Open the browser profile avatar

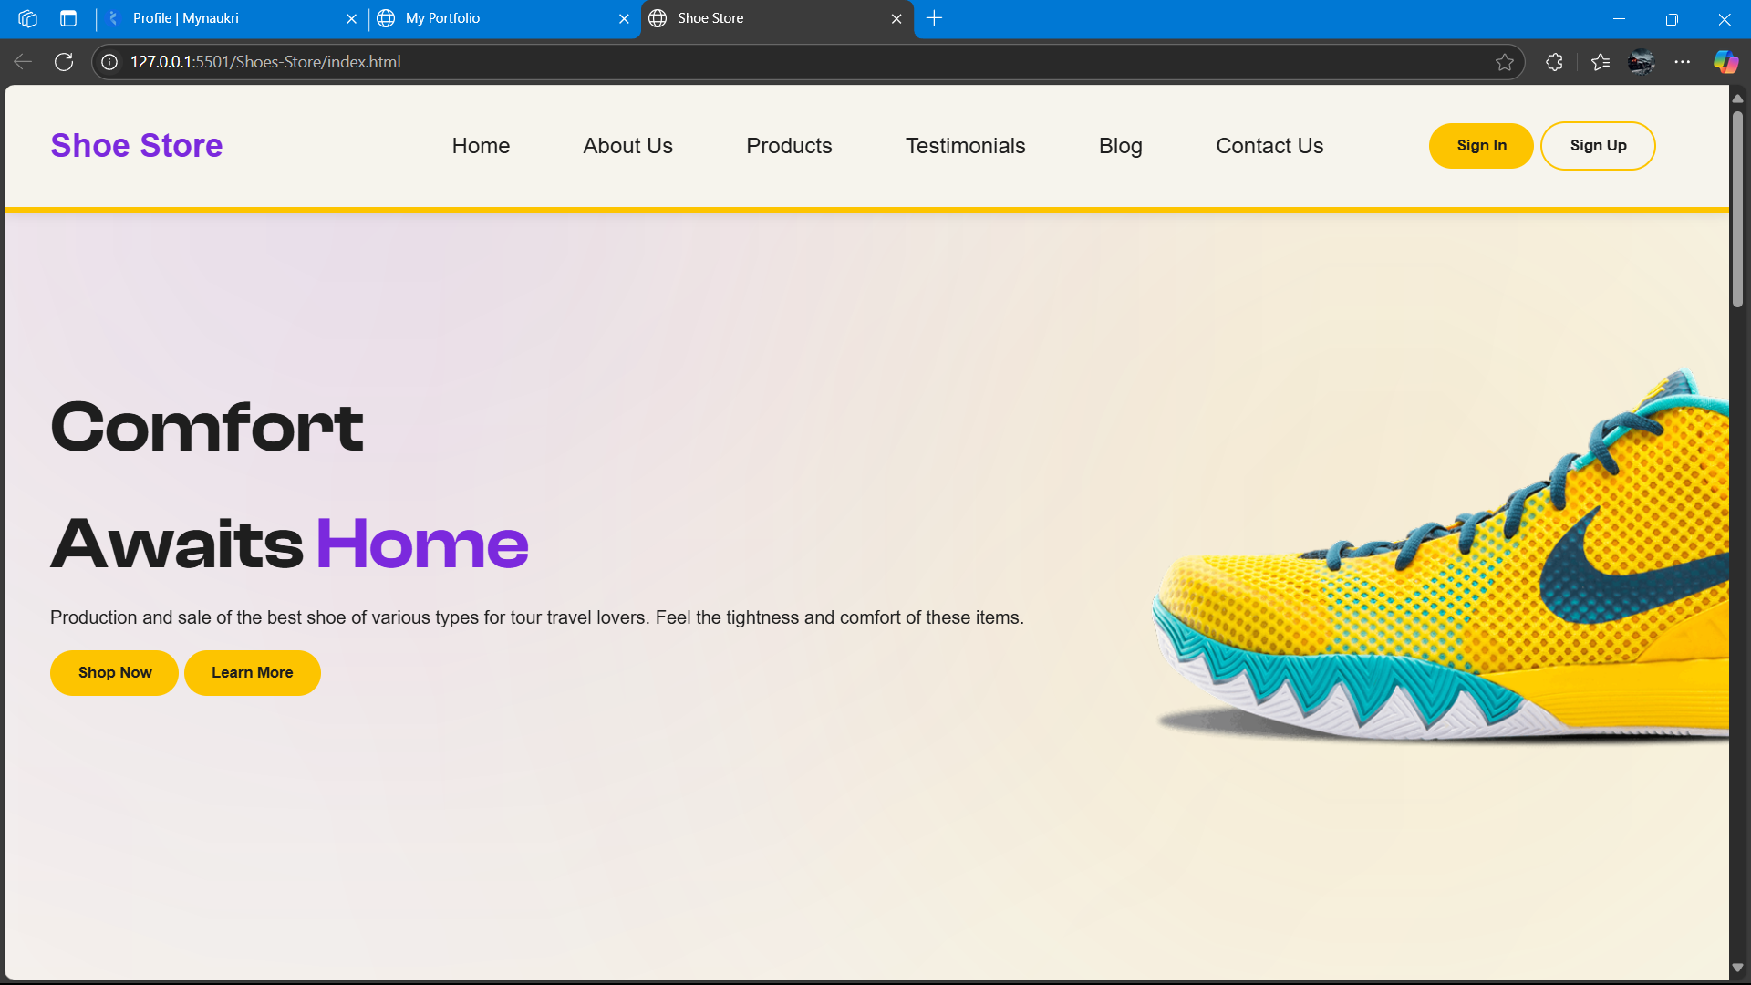point(1642,62)
